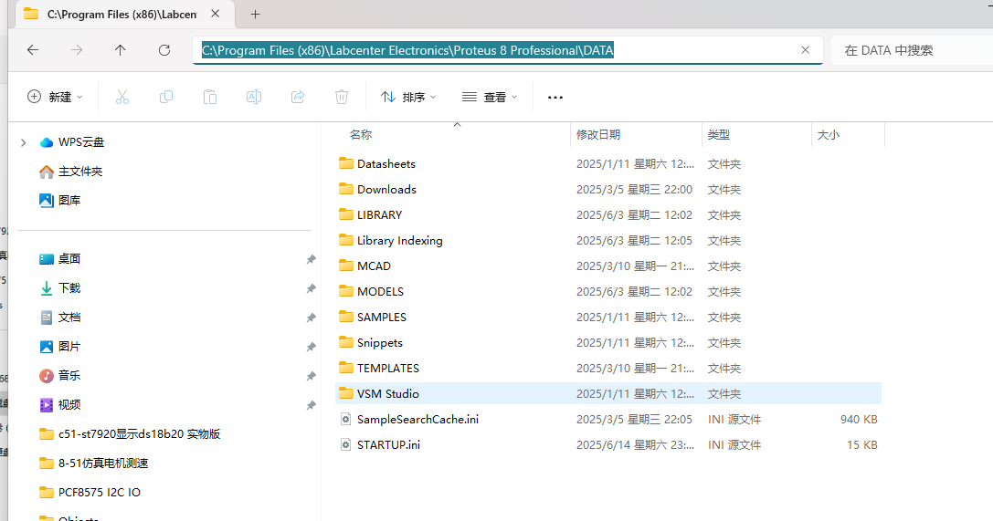
Task: Navigate up one folder level
Action: click(x=121, y=50)
